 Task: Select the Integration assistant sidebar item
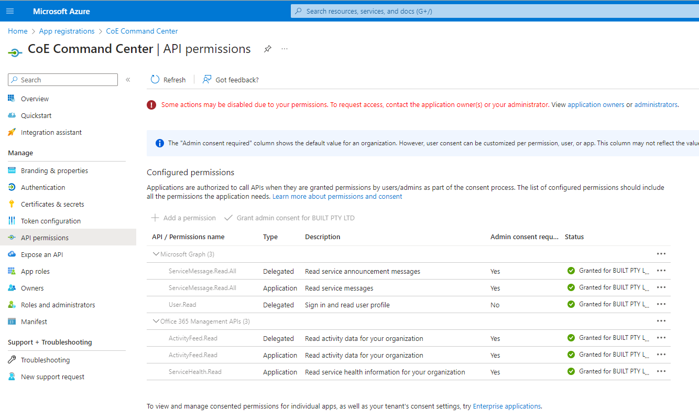51,132
